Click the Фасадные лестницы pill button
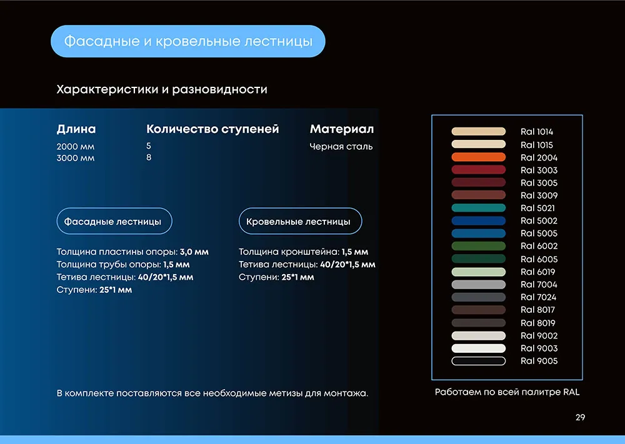625x444 pixels. [114, 221]
